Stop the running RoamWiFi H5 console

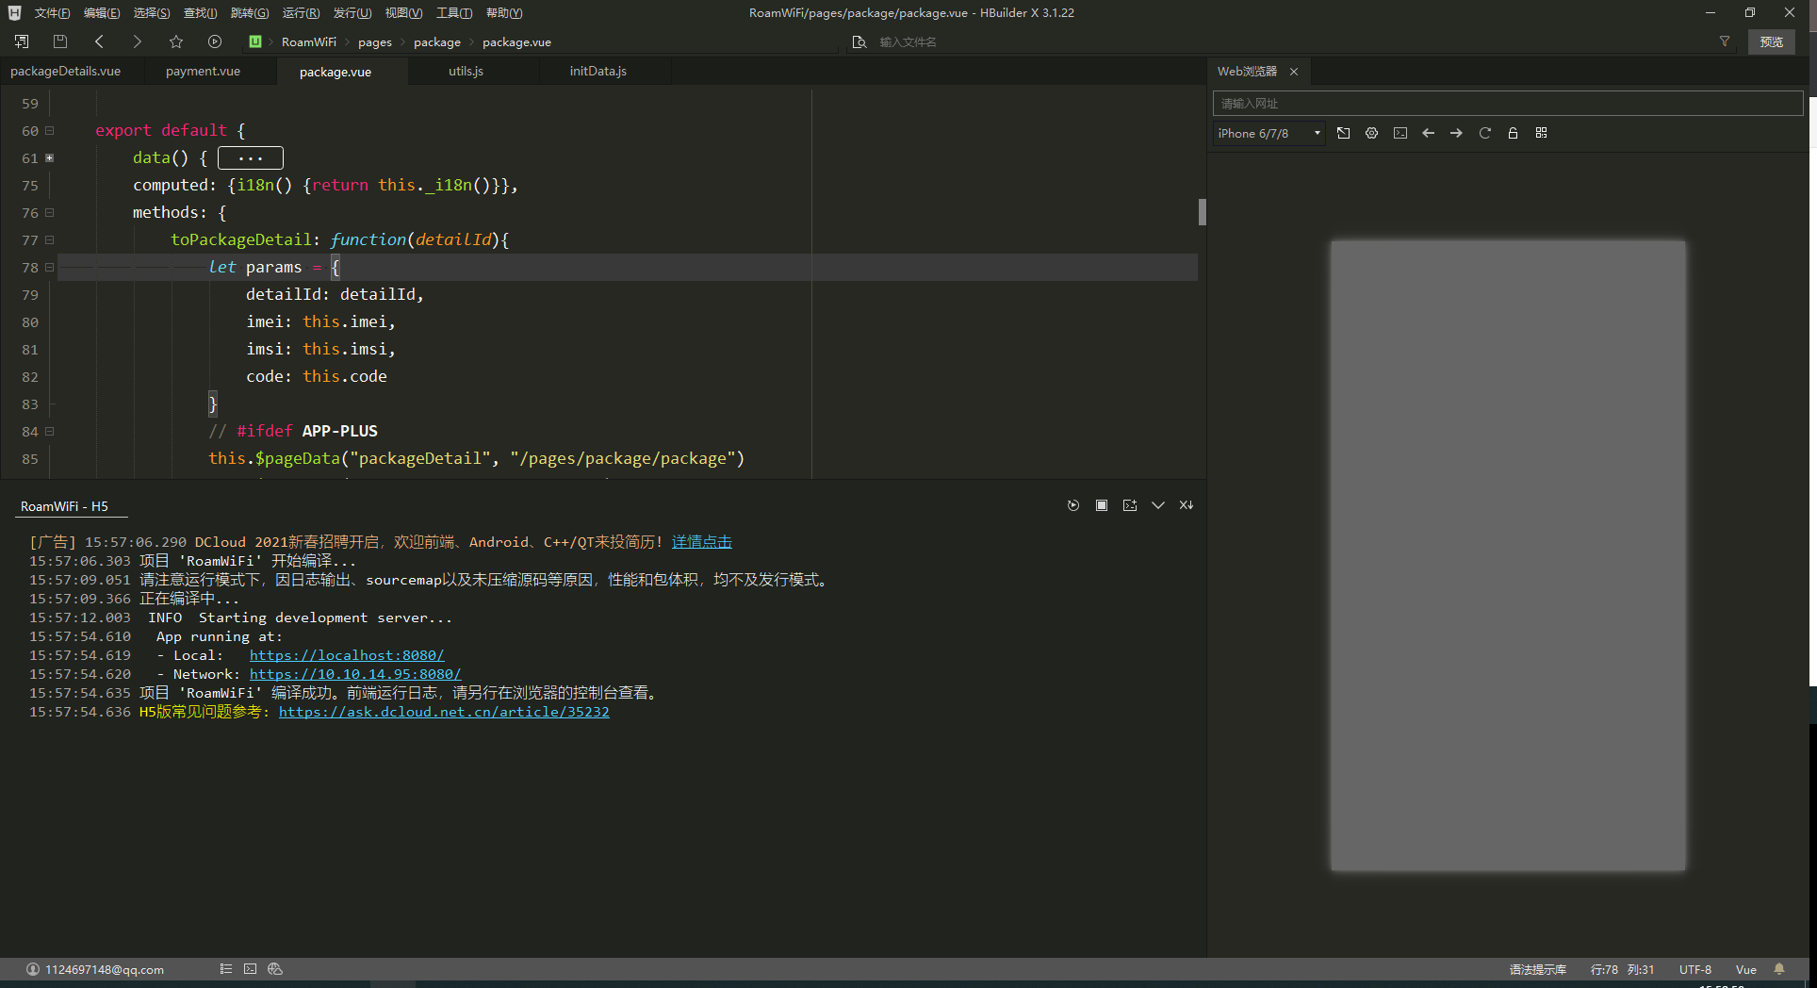pos(1101,505)
